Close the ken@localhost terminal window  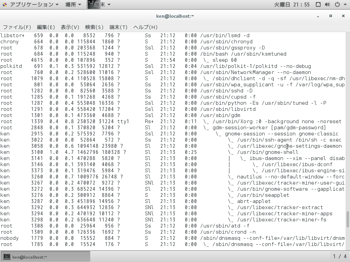click(x=343, y=16)
